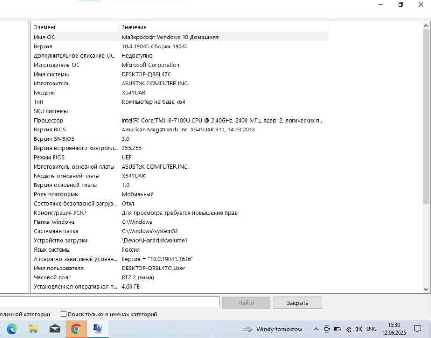This screenshot has height=338, width=431.
Task: Restore down the System Information window
Action: [401, 5]
